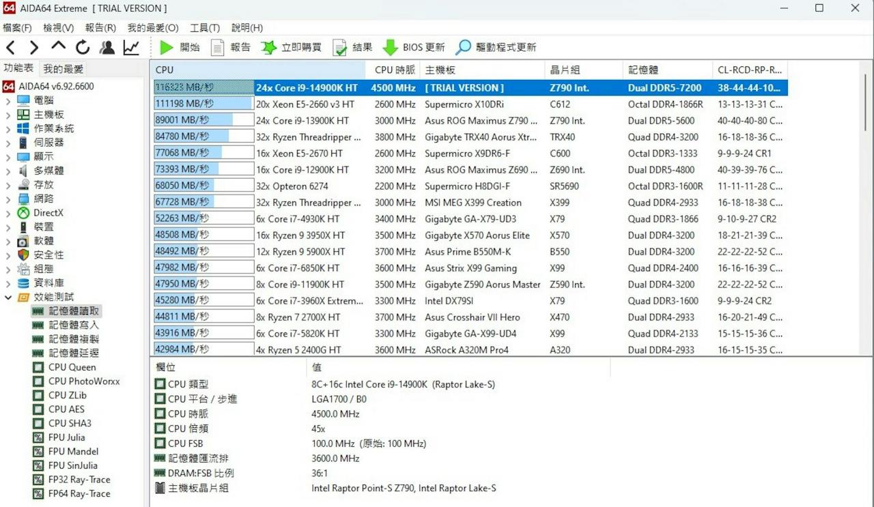Open the 結果 results toolbar button

(352, 47)
